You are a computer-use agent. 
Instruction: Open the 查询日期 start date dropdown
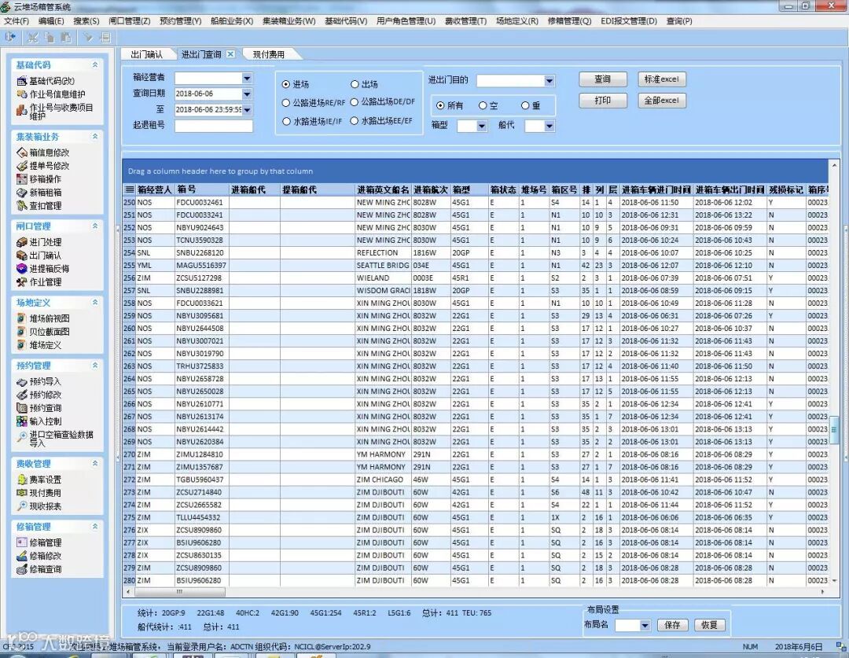247,94
